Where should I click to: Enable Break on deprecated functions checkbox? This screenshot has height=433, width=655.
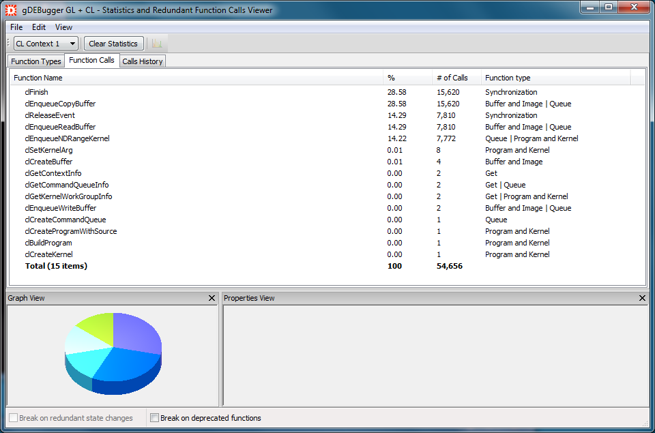(155, 418)
